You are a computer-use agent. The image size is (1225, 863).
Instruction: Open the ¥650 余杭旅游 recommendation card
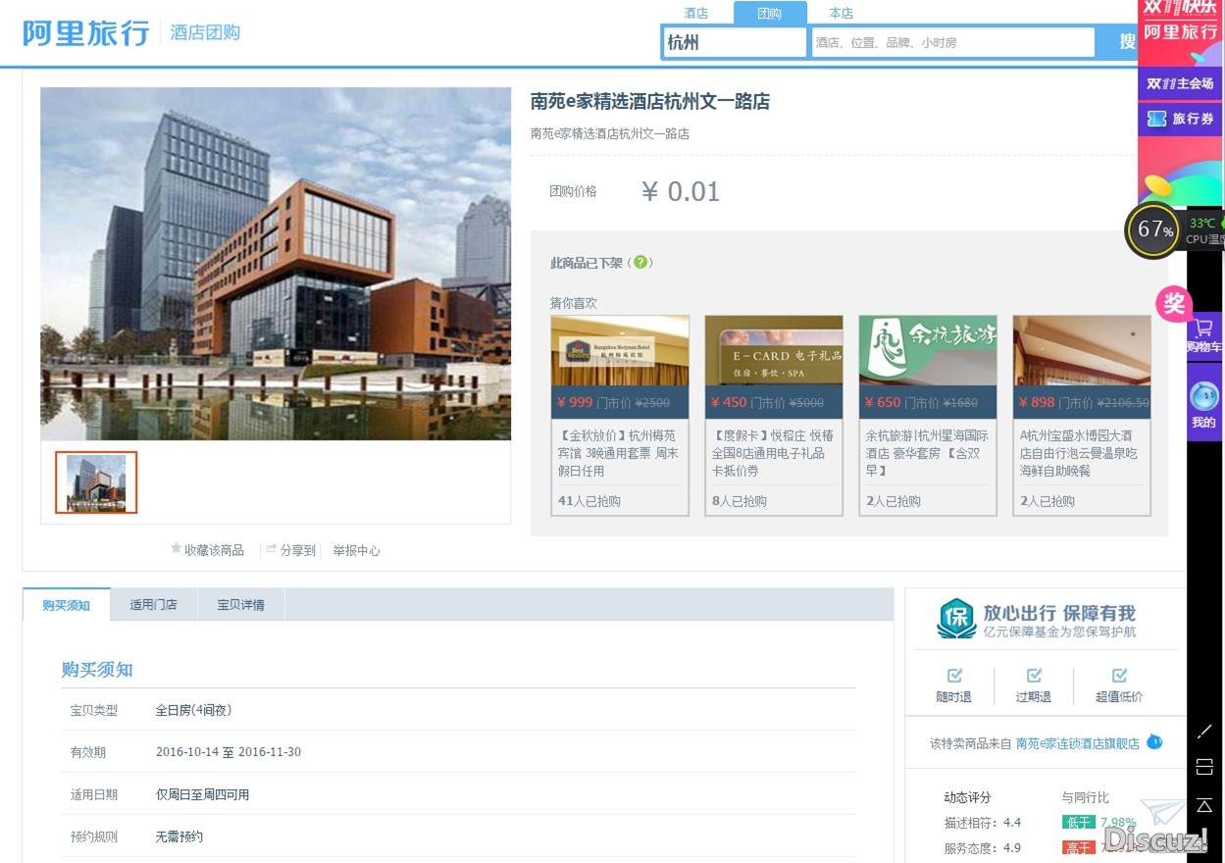(928, 416)
